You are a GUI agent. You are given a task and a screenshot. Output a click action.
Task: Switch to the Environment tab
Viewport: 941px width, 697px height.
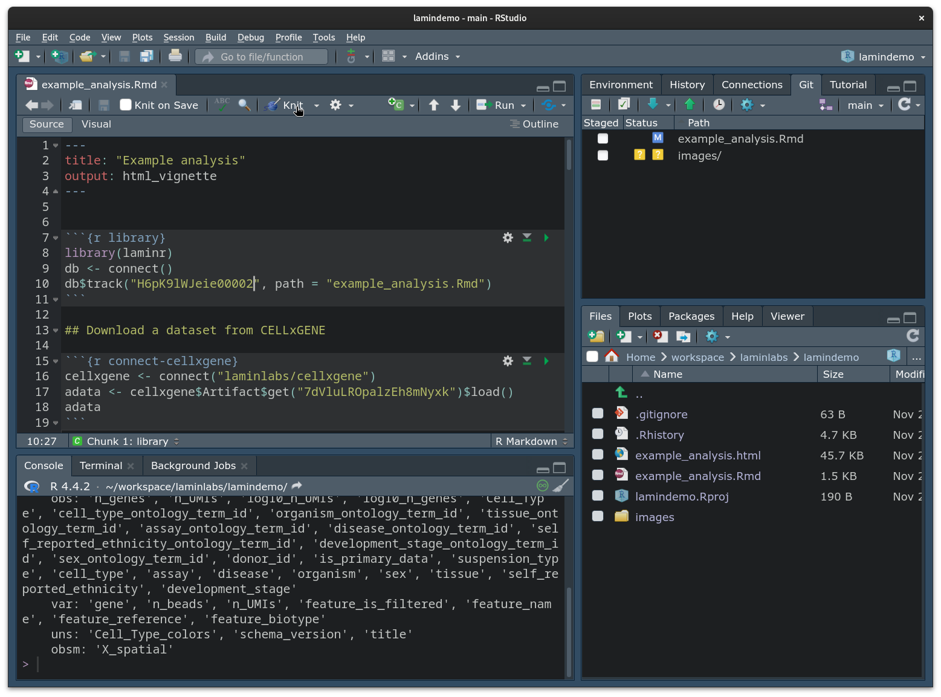pos(621,85)
